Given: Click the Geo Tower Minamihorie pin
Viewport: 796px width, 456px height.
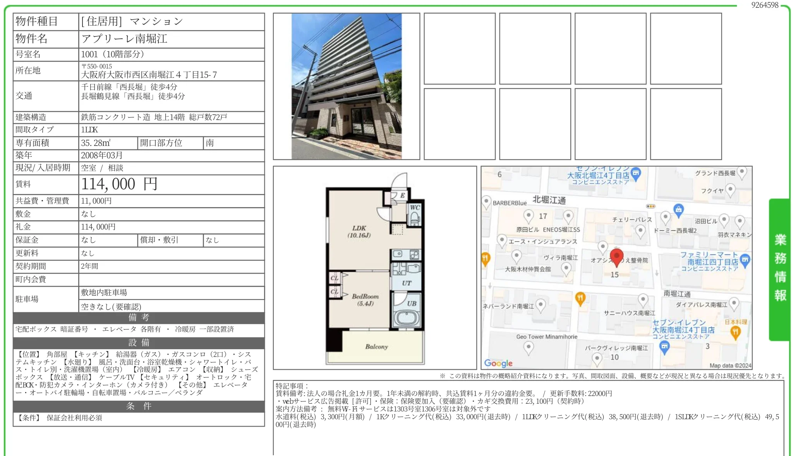Looking at the screenshot, I should pos(528,347).
